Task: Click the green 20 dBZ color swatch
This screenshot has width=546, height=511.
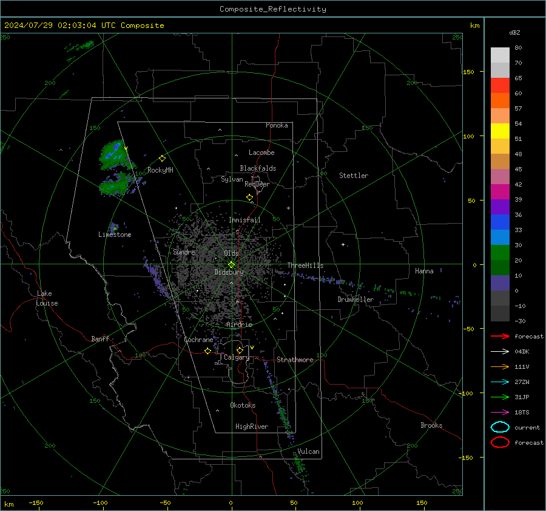Action: pos(500,252)
